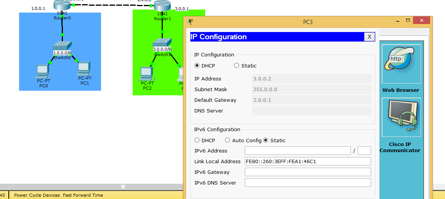445x199 pixels.
Task: Focus the IPv6 Gateway text field
Action: coord(308,172)
